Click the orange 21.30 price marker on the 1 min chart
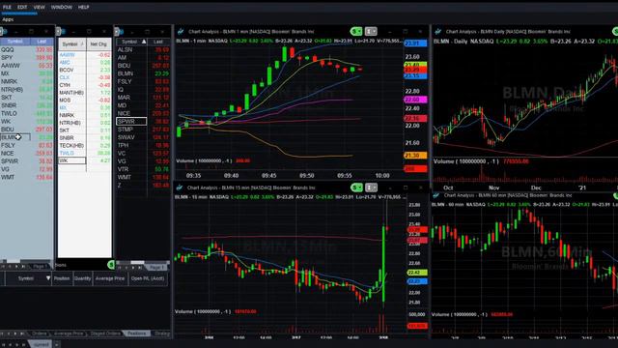Image resolution: width=618 pixels, height=348 pixels. [x=415, y=156]
